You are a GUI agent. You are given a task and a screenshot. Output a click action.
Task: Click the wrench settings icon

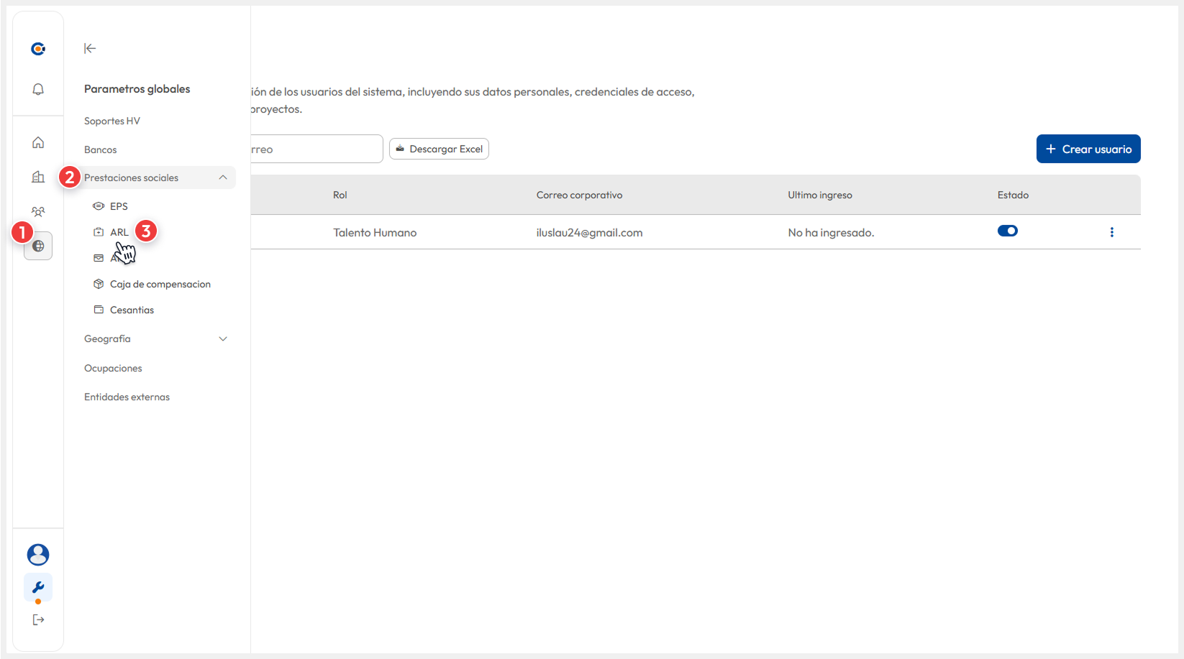click(38, 587)
